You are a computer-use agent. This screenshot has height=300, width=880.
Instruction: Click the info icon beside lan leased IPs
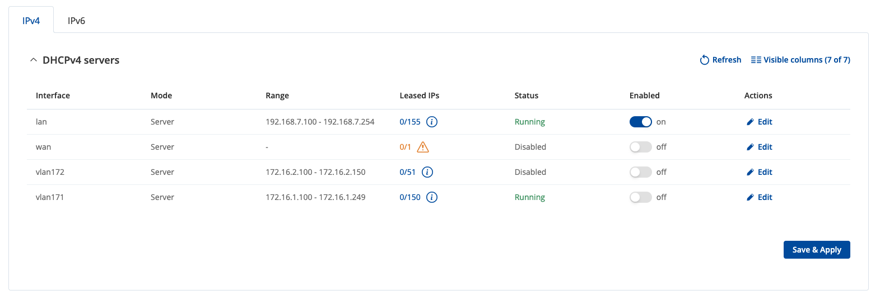(x=431, y=122)
